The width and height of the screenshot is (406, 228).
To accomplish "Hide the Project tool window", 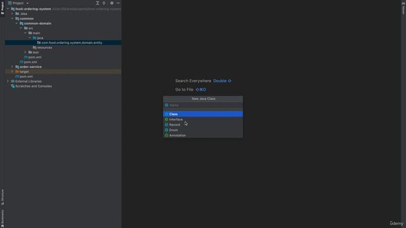I will (118, 3).
